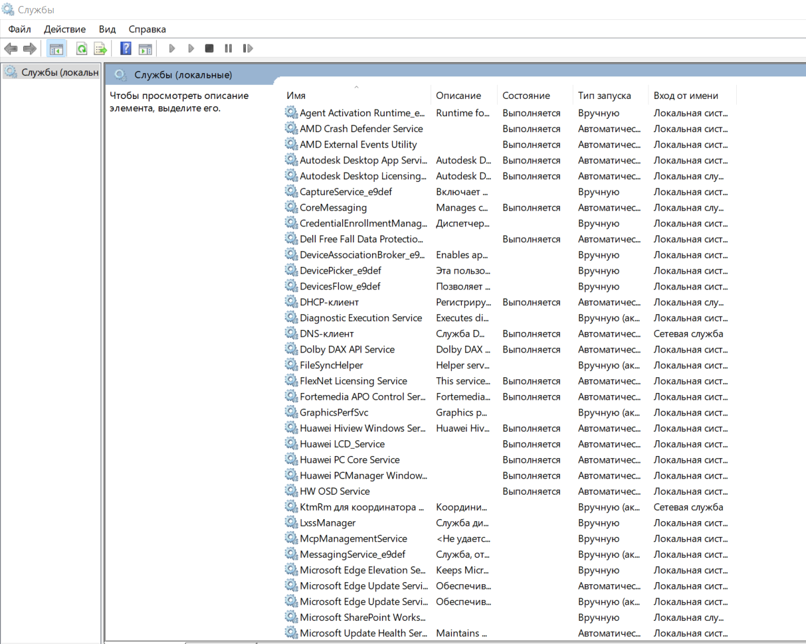Viewport: 806px width, 644px height.
Task: Click <Не удаетс... description of McpManagementService
Action: click(463, 538)
